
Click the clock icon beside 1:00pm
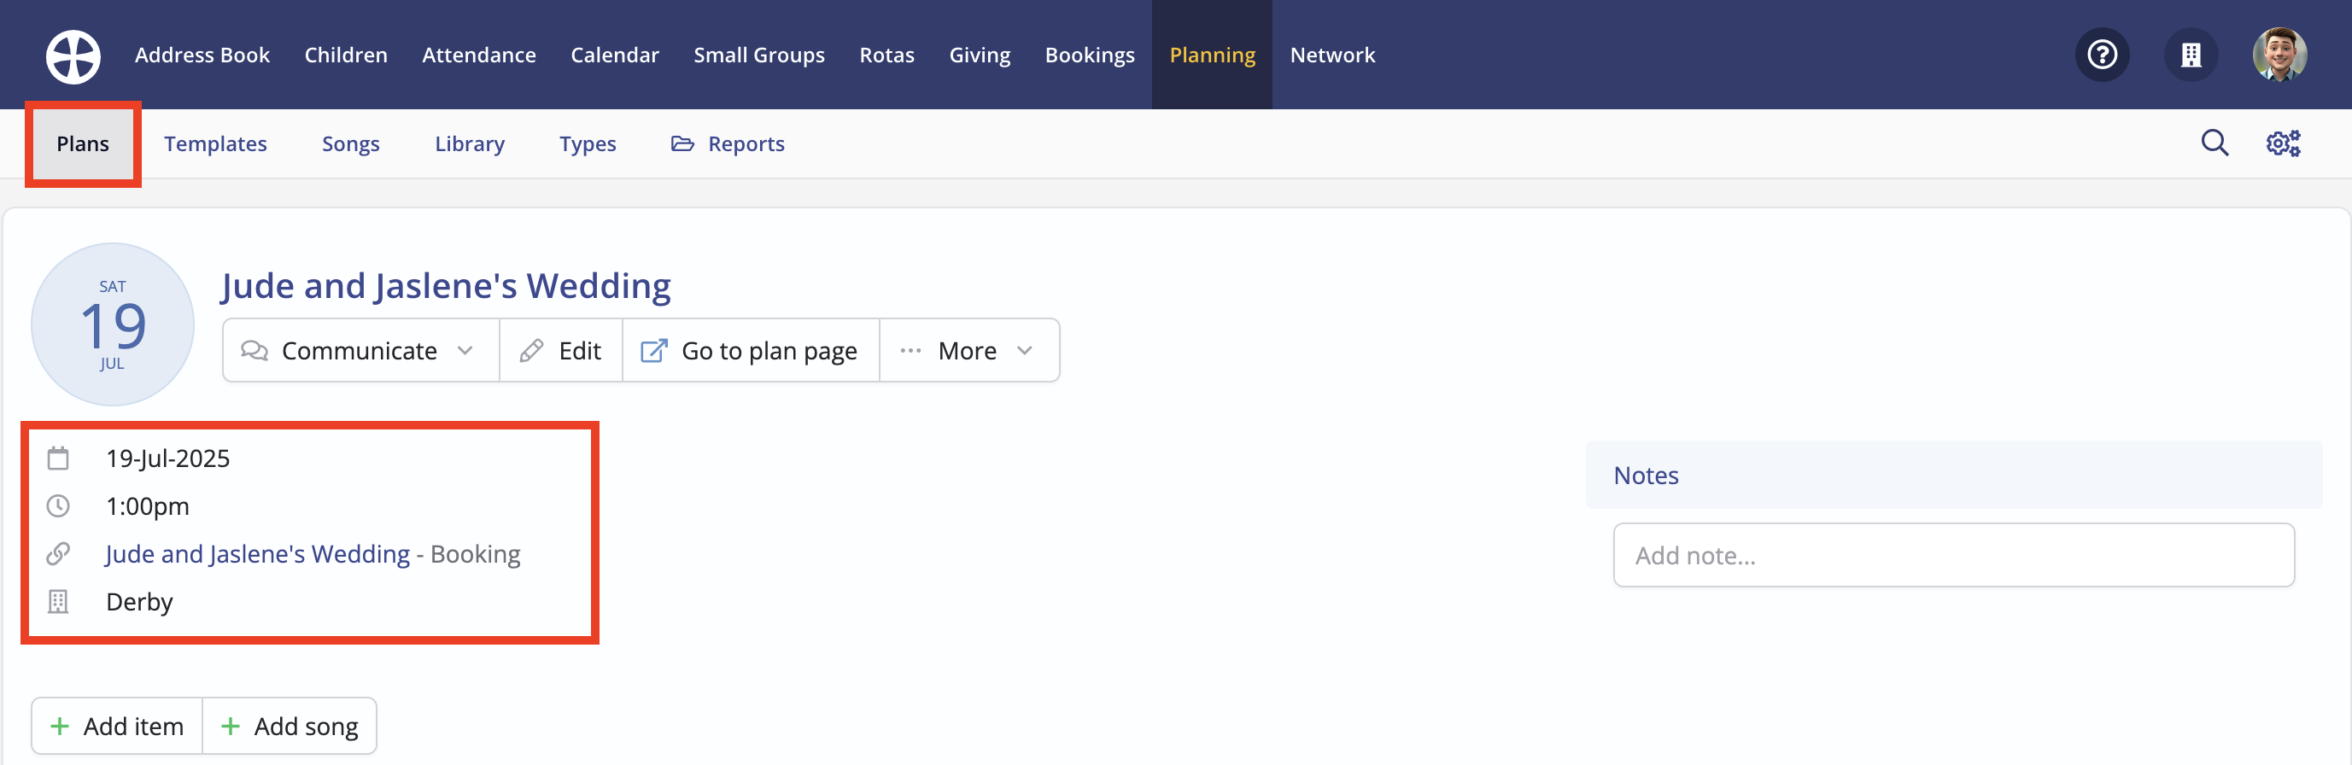pos(58,505)
